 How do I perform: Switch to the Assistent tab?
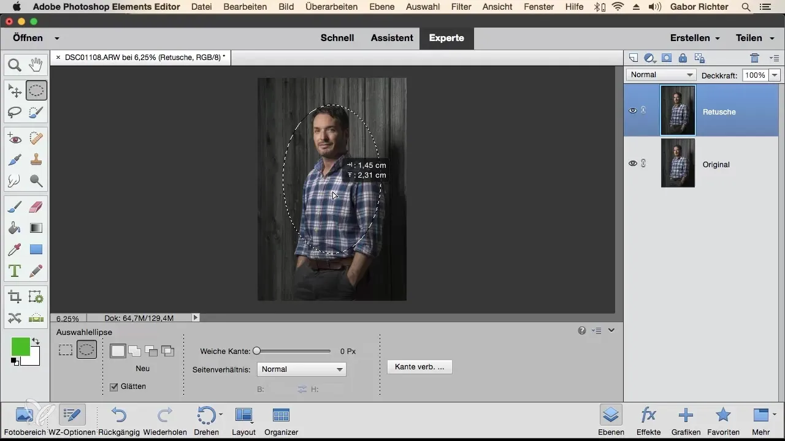coord(391,38)
